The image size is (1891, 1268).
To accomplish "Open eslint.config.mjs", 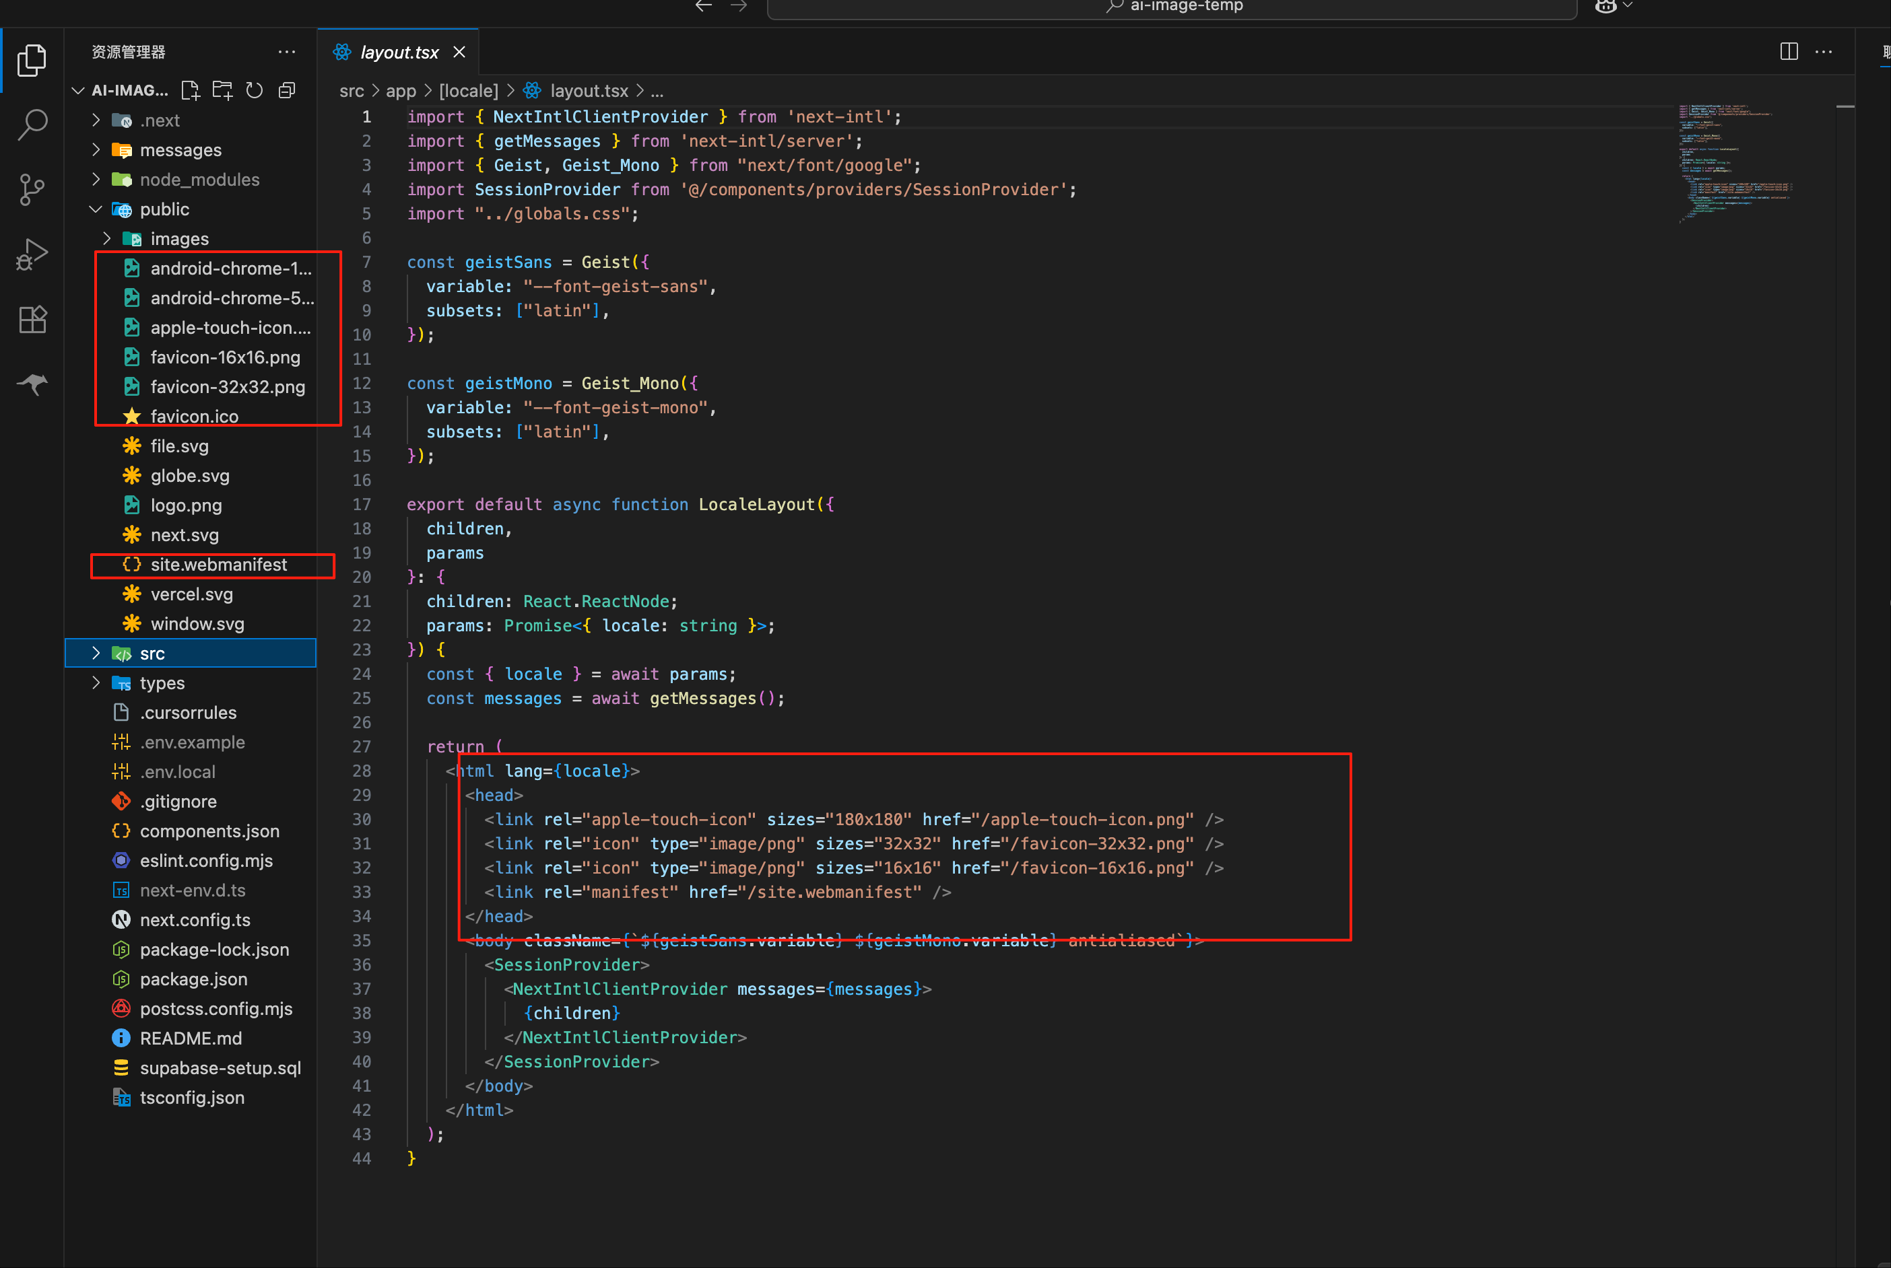I will (x=190, y=860).
